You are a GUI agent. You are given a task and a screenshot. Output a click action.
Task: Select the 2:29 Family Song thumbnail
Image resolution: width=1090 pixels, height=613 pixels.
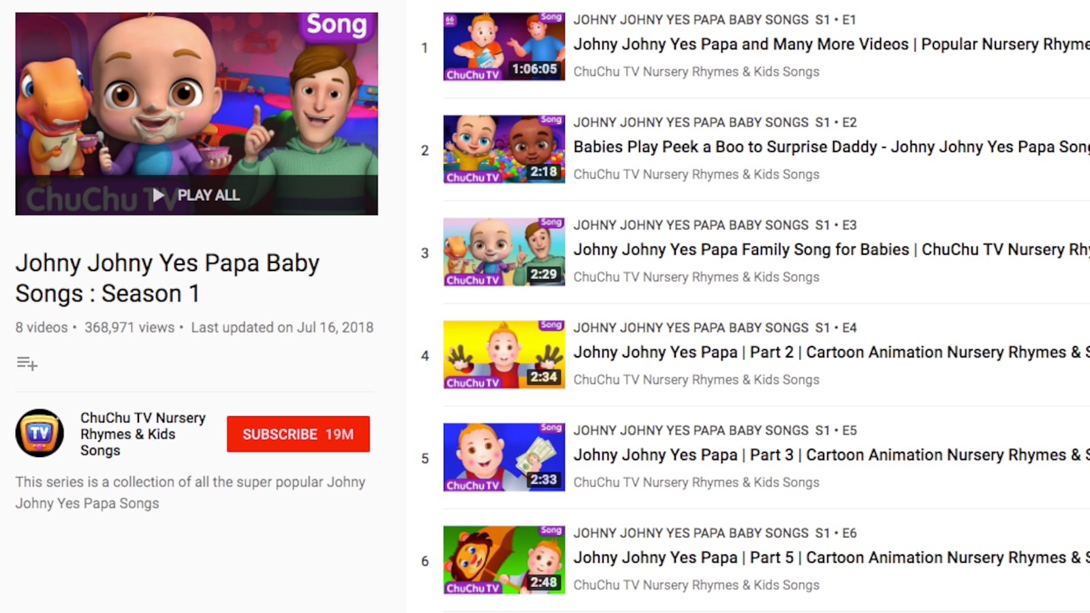[x=503, y=252]
